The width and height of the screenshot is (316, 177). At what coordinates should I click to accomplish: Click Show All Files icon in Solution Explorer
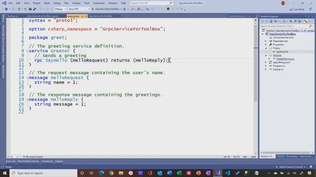pyautogui.click(x=300, y=21)
